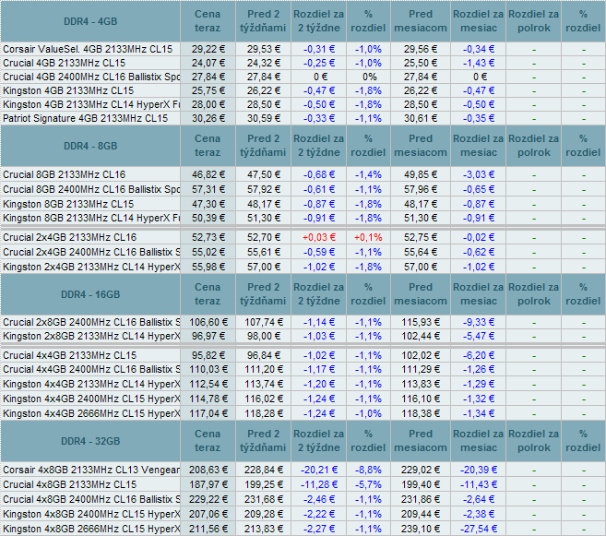Select the current price 96,97 € cell

click(x=208, y=336)
